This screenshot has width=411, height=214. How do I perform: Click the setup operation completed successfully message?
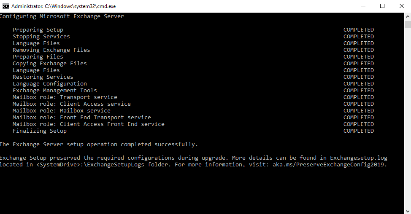(x=99, y=144)
